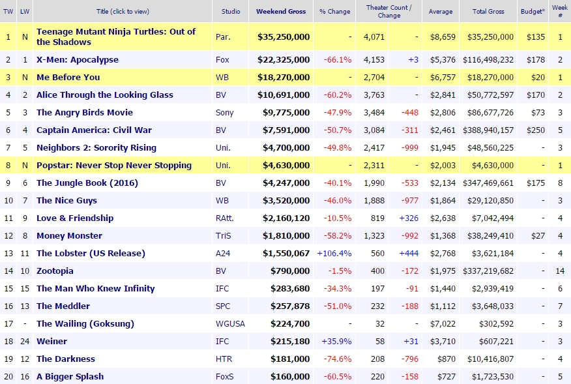Viewport: 571px width, 384px height.
Task: Select theater change -999
Action: coord(410,147)
